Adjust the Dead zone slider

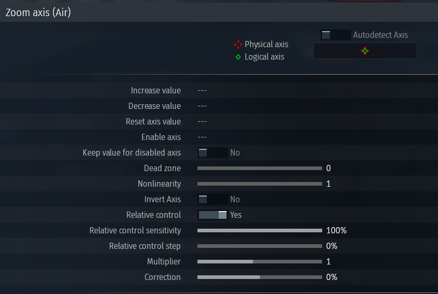coord(260,169)
